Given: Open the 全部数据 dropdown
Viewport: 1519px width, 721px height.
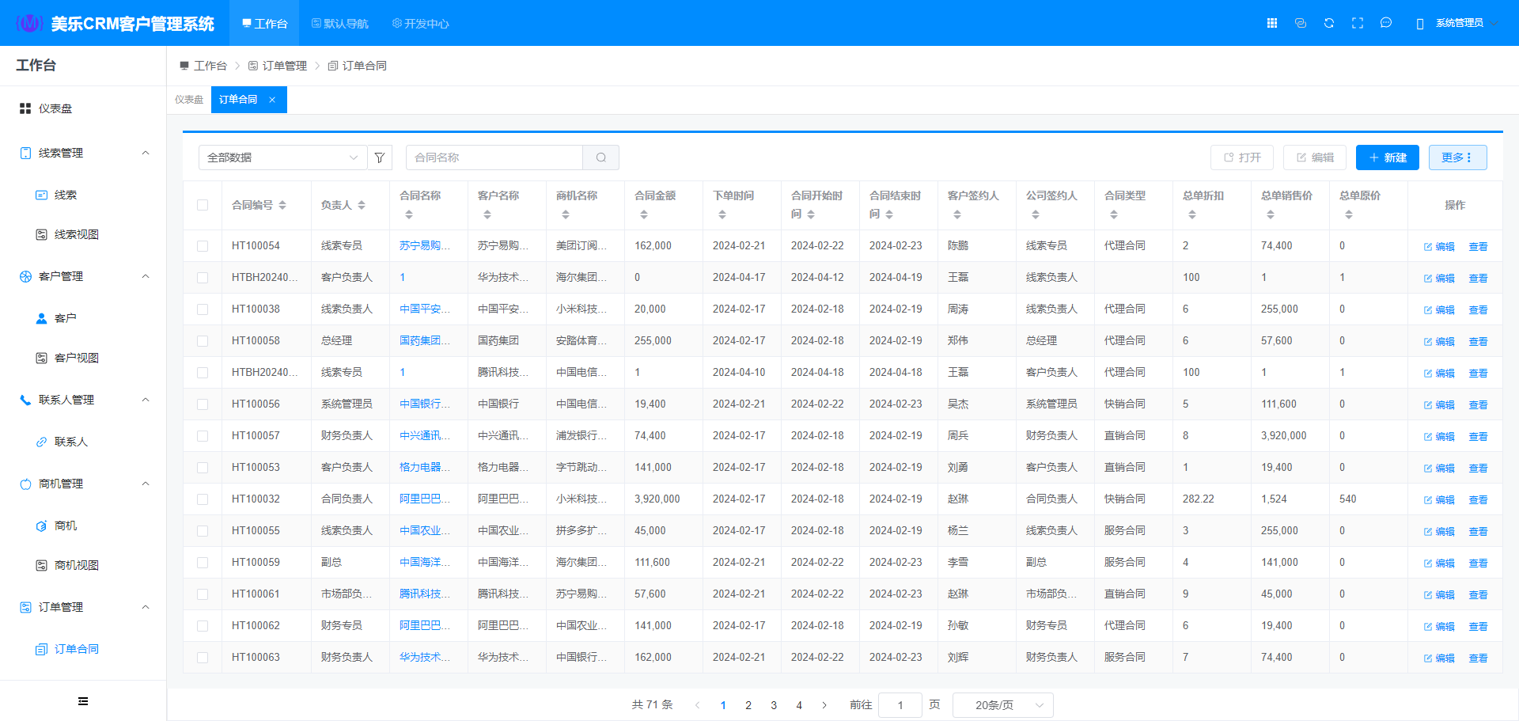Looking at the screenshot, I should [282, 157].
